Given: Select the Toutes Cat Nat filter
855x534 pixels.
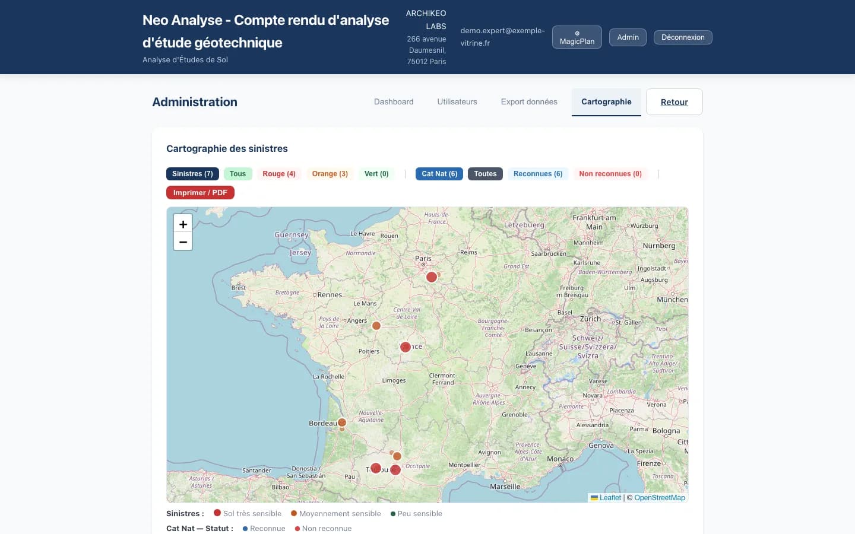Looking at the screenshot, I should (485, 174).
